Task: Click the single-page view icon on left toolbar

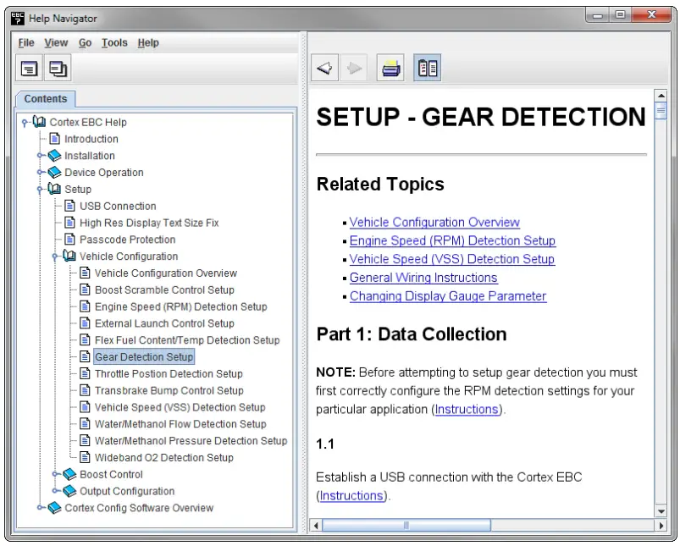Action: click(29, 68)
